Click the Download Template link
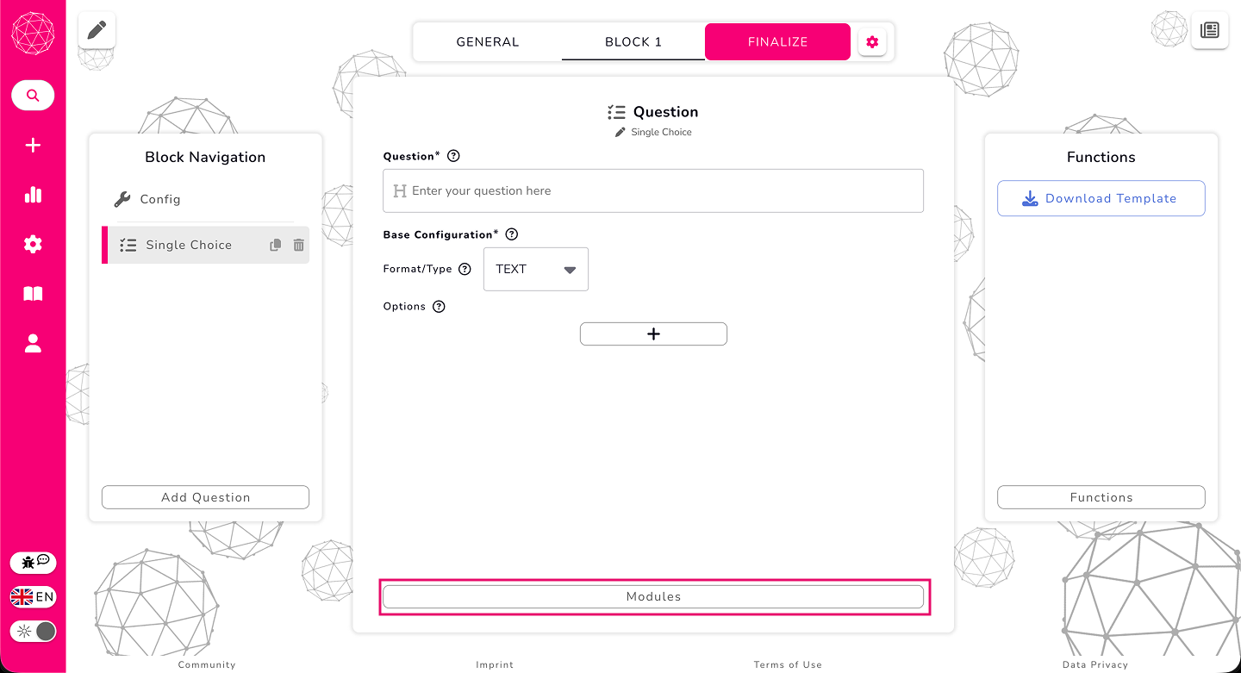 coord(1101,198)
